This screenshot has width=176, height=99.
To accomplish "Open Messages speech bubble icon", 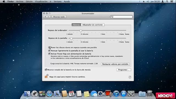I will (94, 94).
